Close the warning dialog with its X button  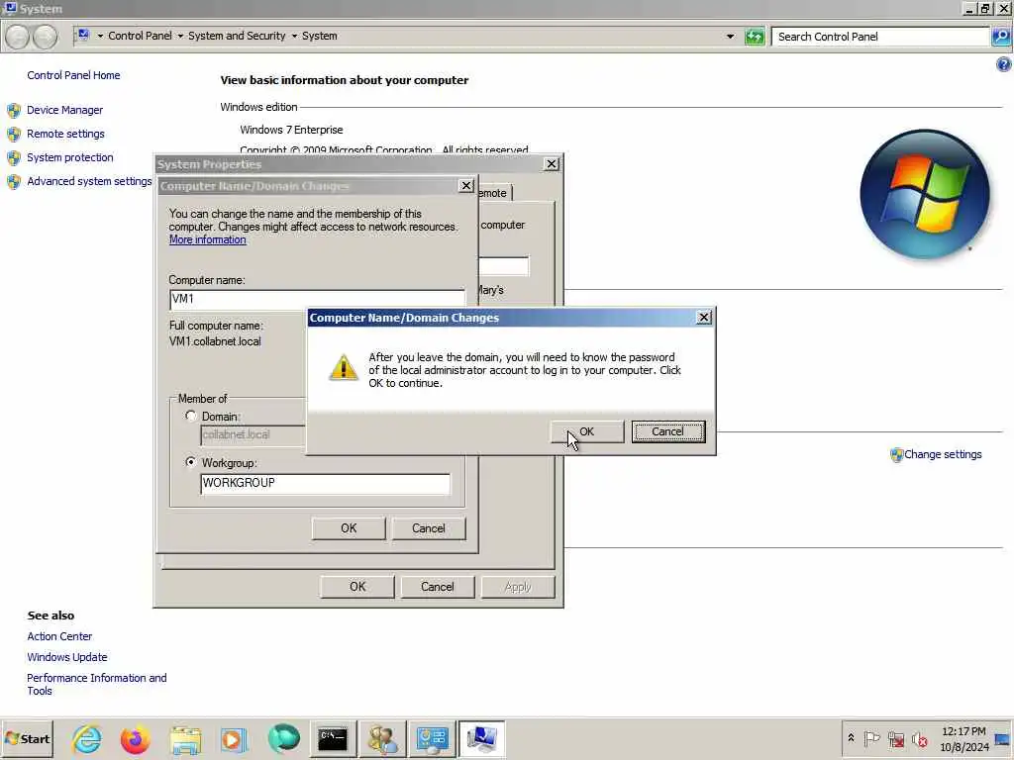(704, 318)
